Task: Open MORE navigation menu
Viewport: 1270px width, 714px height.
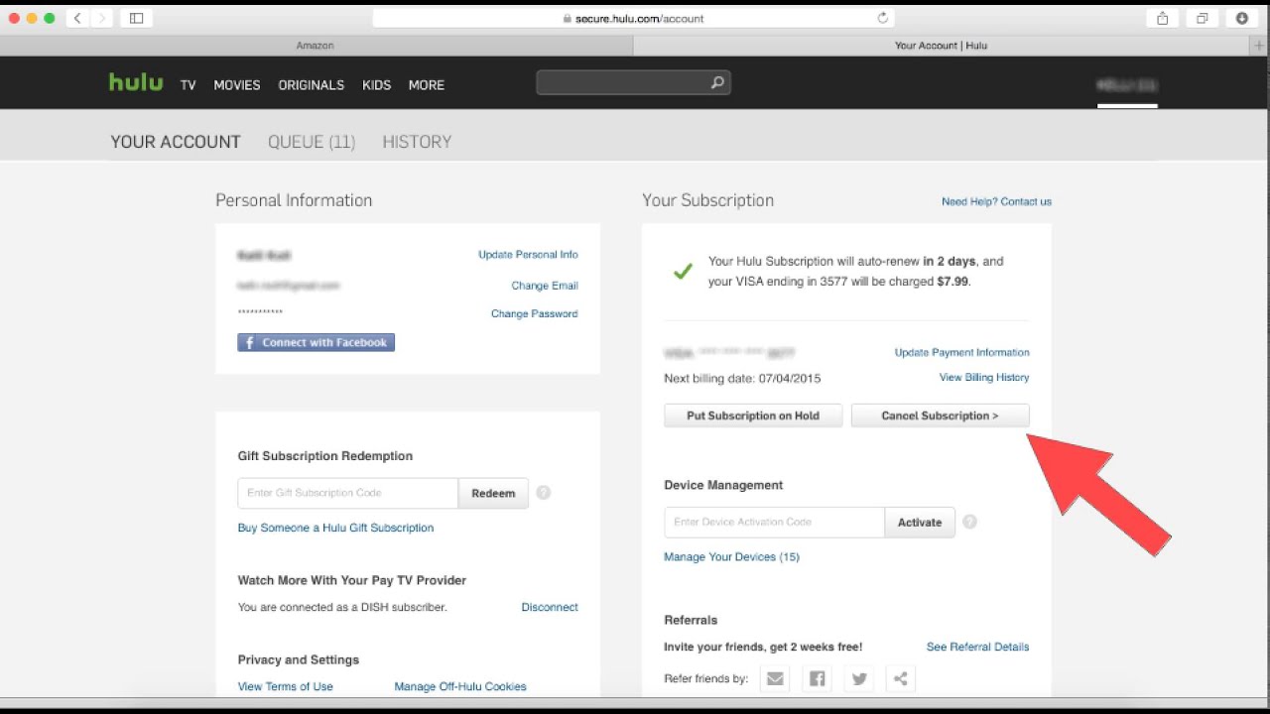Action: [x=427, y=85]
